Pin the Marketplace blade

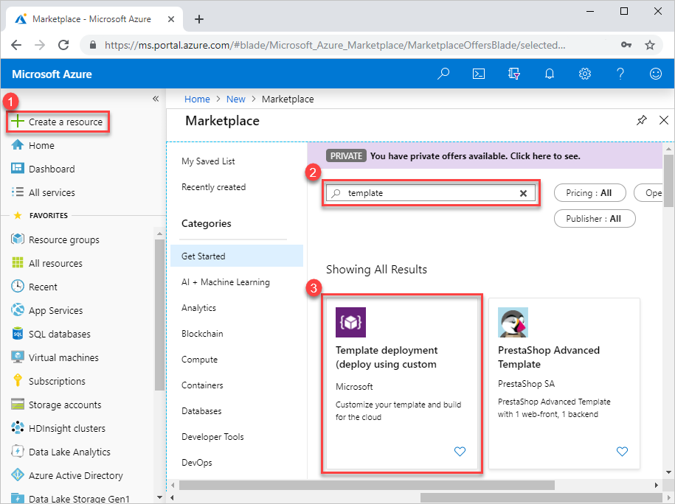pos(641,120)
